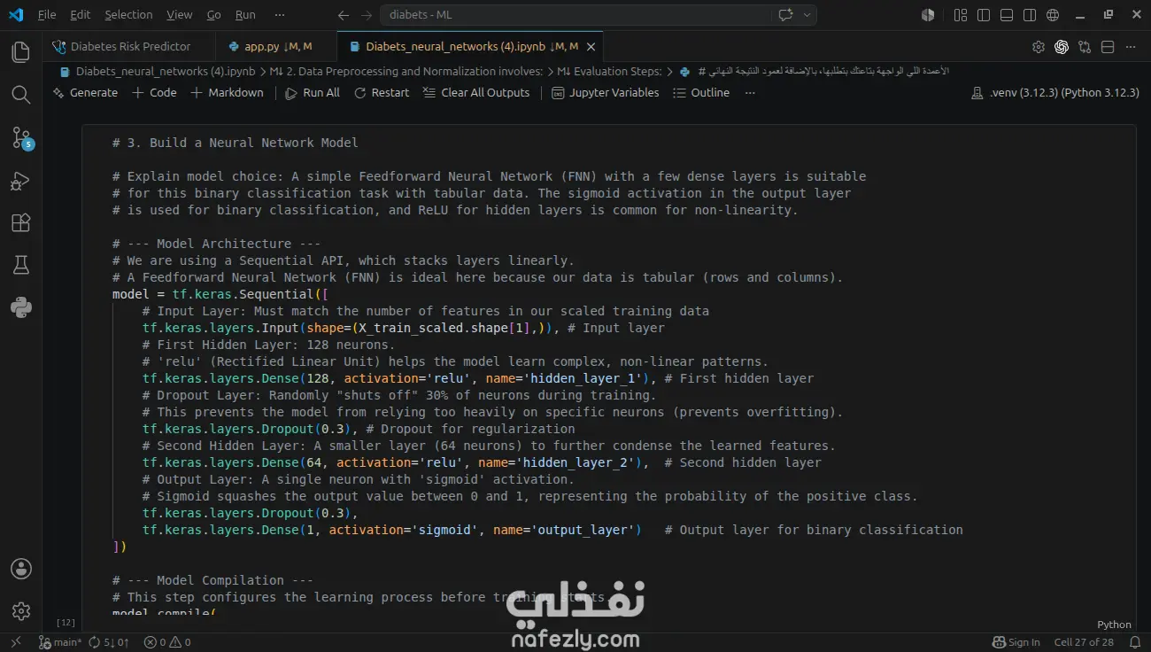Open notifications bell in status bar

(1133, 642)
